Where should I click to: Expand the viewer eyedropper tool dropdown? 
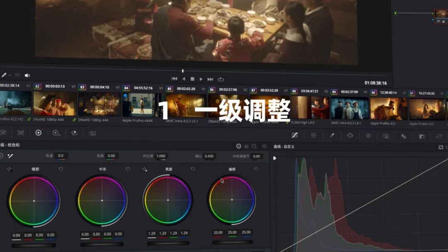pyautogui.click(x=10, y=75)
